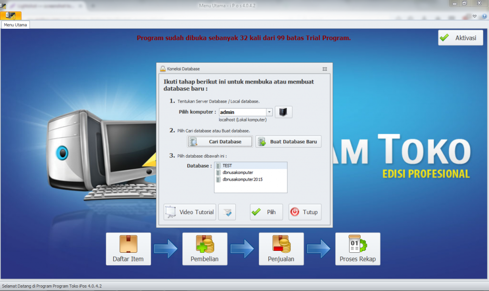Image resolution: width=489 pixels, height=291 pixels.
Task: Click the ribbon collapse chevron near help
Action: point(475,16)
